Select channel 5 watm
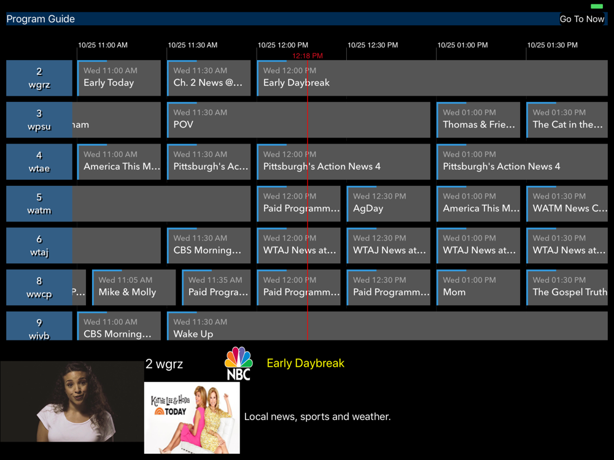 39,204
